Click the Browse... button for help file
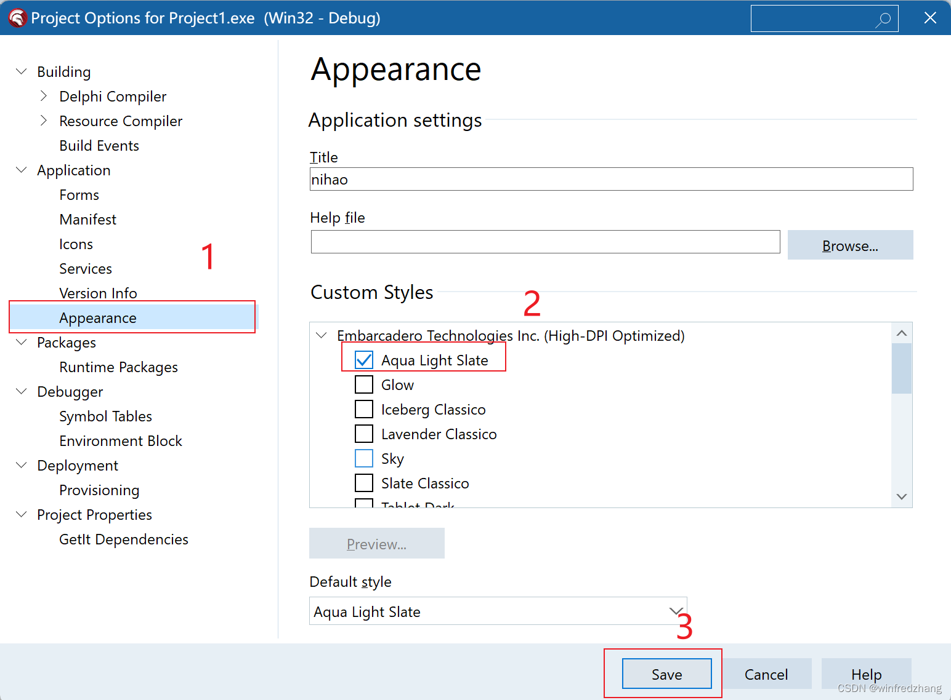 click(x=850, y=245)
